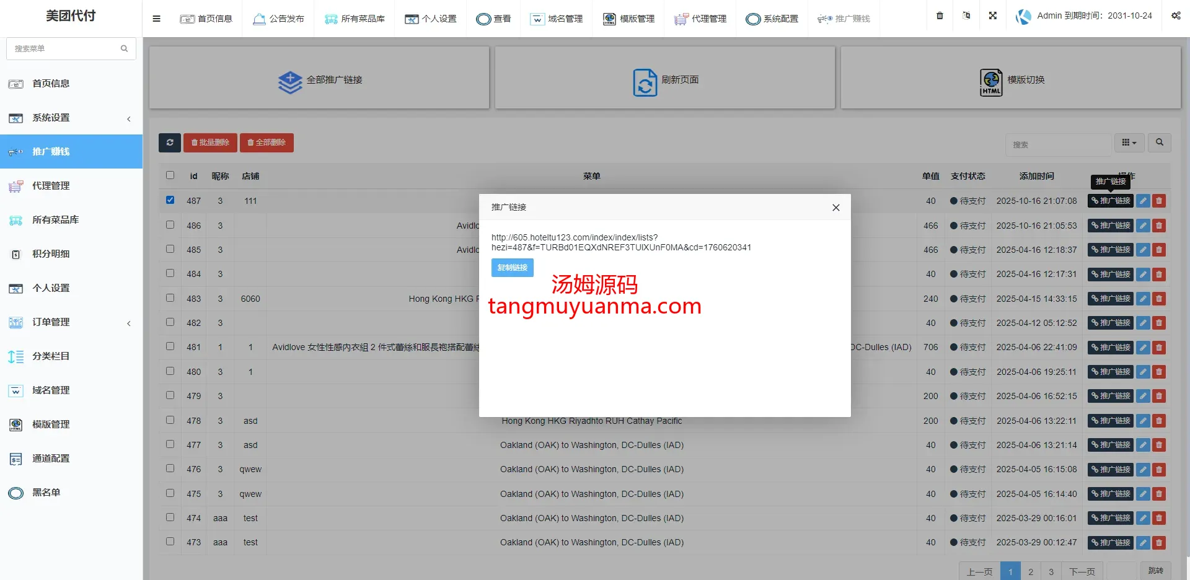Click the search magnifier button beside table search
This screenshot has height=580, width=1190.
[1159, 143]
